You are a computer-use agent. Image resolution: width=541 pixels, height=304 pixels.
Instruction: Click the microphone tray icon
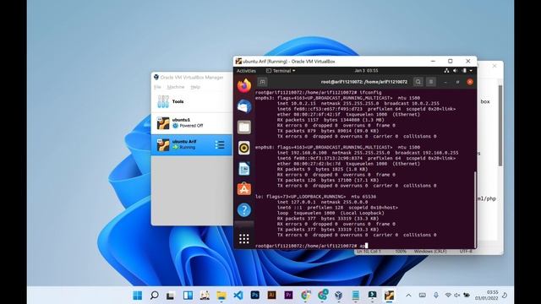pos(436,296)
